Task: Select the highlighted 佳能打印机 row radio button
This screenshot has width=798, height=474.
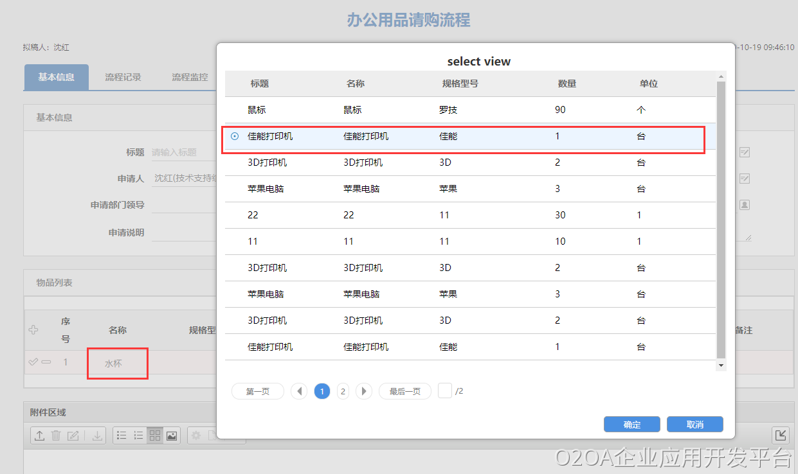Action: point(235,136)
